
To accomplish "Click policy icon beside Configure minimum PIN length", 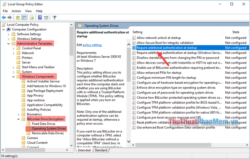I will pyautogui.click(x=134, y=78).
